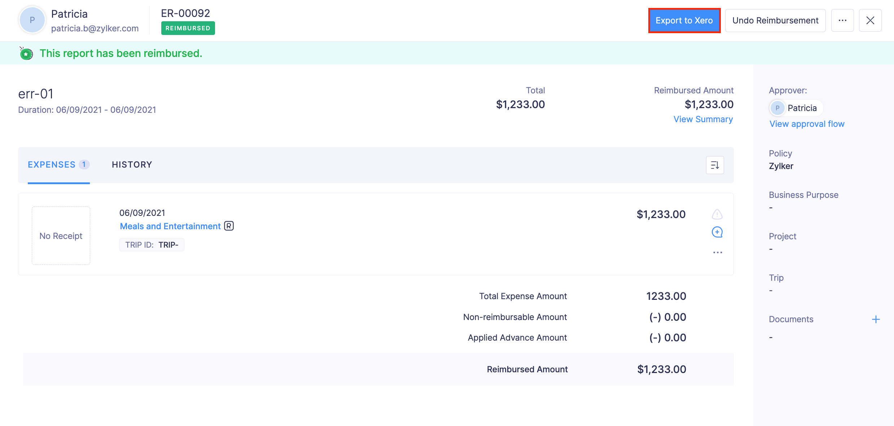Click the No Receipt placeholder

(61, 235)
